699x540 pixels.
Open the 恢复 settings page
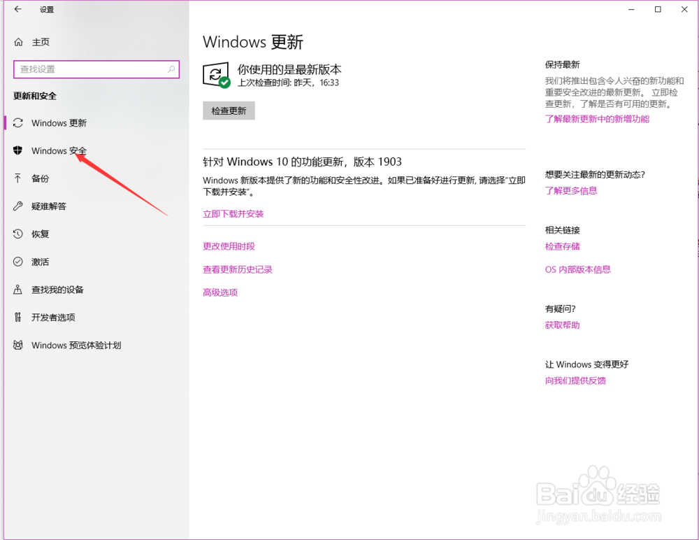pyautogui.click(x=96, y=234)
